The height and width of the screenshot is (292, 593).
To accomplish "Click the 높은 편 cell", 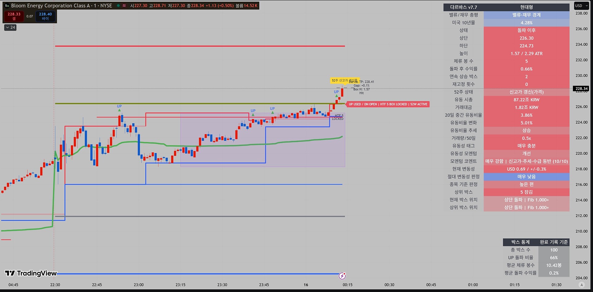I will point(526,184).
